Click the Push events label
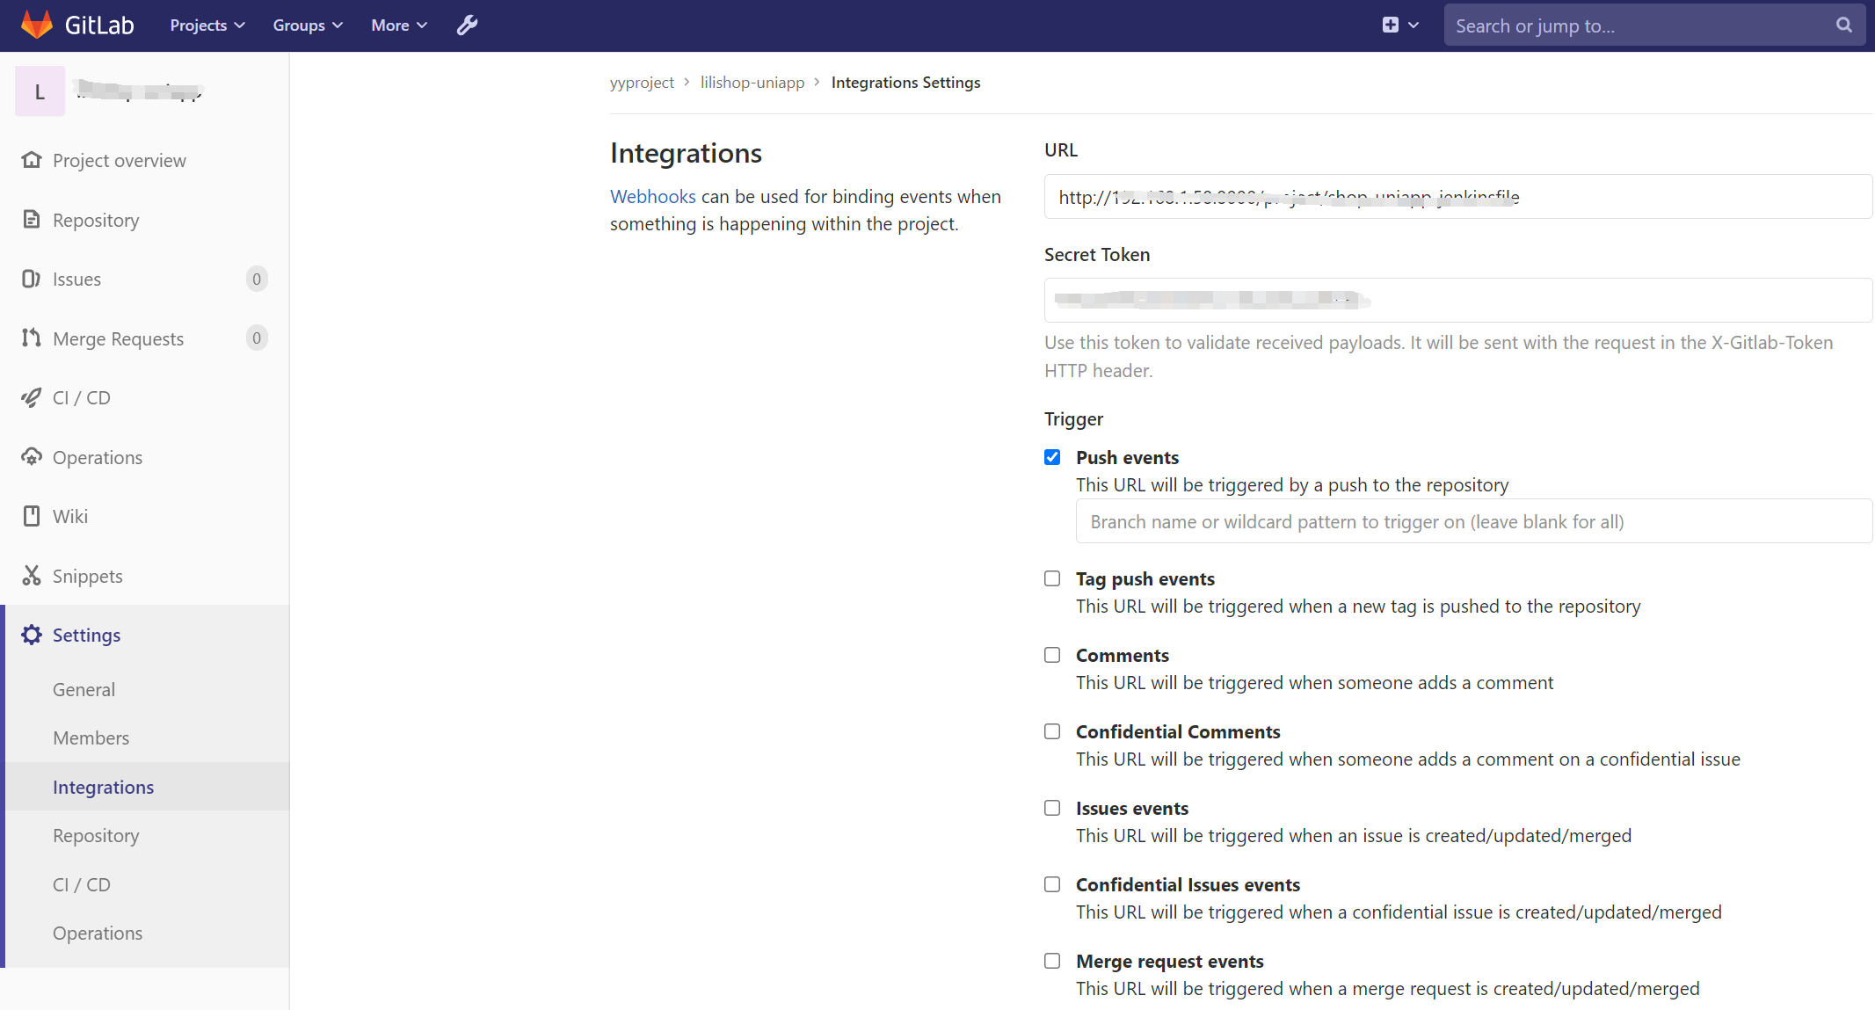1875x1010 pixels. [x=1127, y=457]
